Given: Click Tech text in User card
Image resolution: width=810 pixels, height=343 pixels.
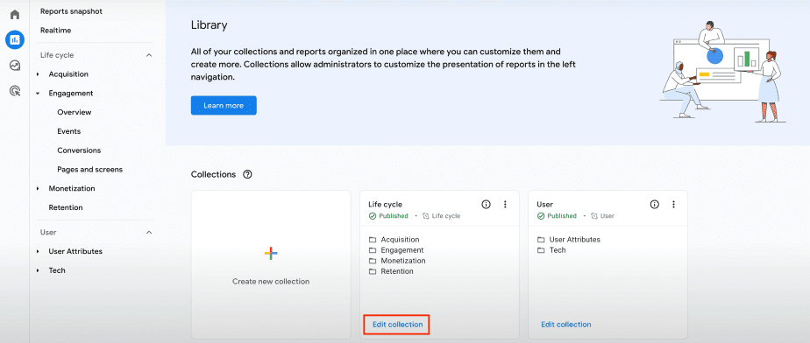Looking at the screenshot, I should (x=558, y=250).
